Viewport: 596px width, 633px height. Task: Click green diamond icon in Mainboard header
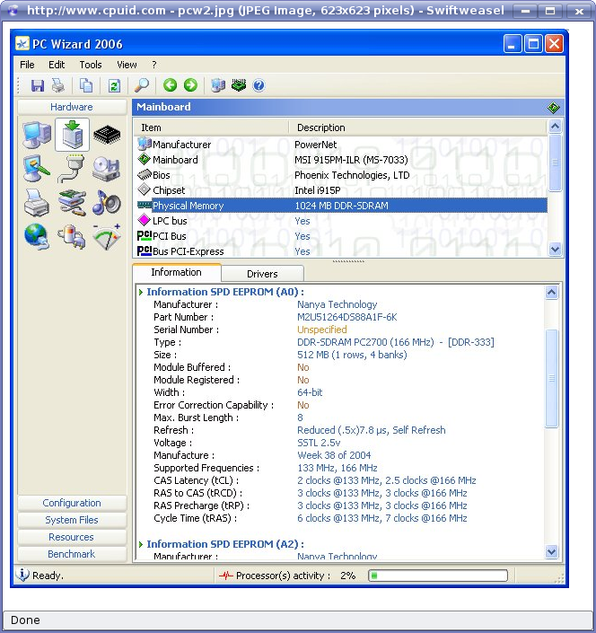pyautogui.click(x=553, y=108)
